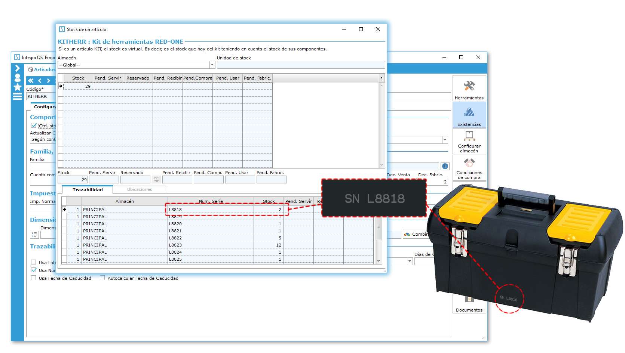This screenshot has width=625, height=353.
Task: Select the Trazabilidad tab
Action: 88,189
